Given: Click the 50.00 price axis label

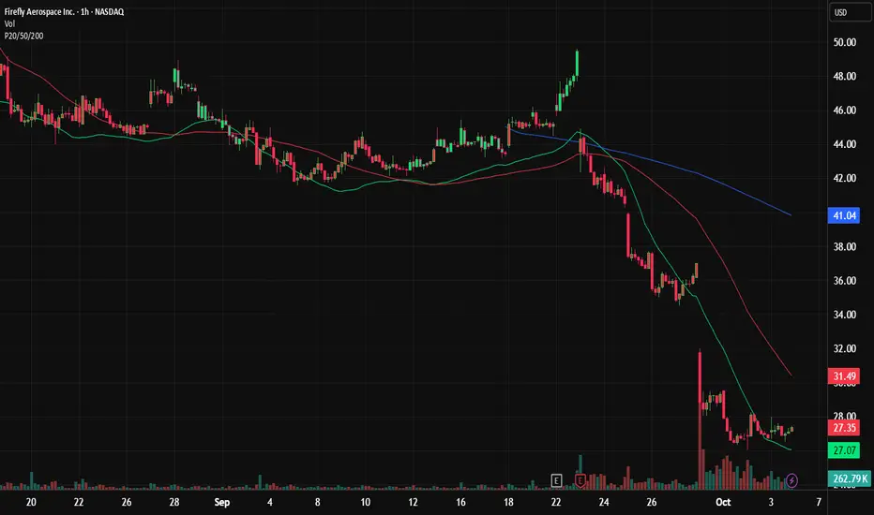Looking at the screenshot, I should click(844, 42).
